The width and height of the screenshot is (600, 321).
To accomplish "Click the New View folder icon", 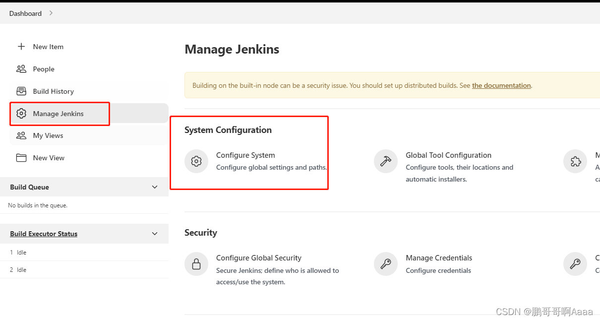I will coord(21,158).
